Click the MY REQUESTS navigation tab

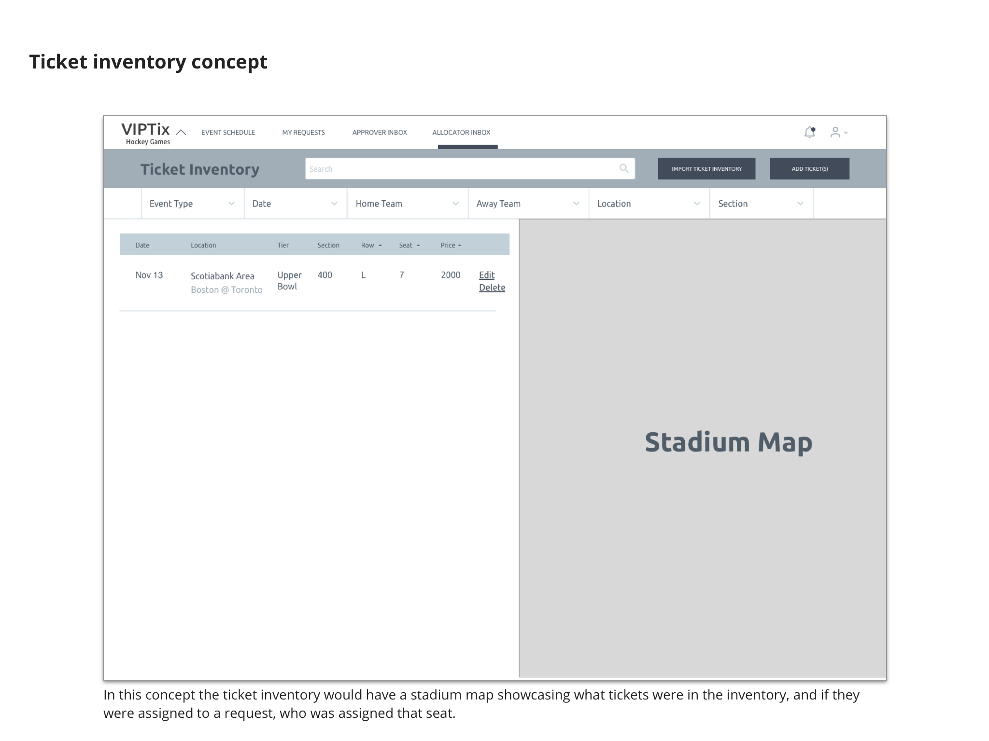point(304,132)
